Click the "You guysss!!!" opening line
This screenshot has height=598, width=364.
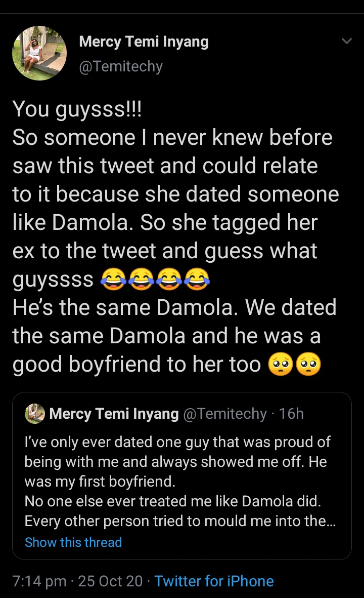point(77,109)
